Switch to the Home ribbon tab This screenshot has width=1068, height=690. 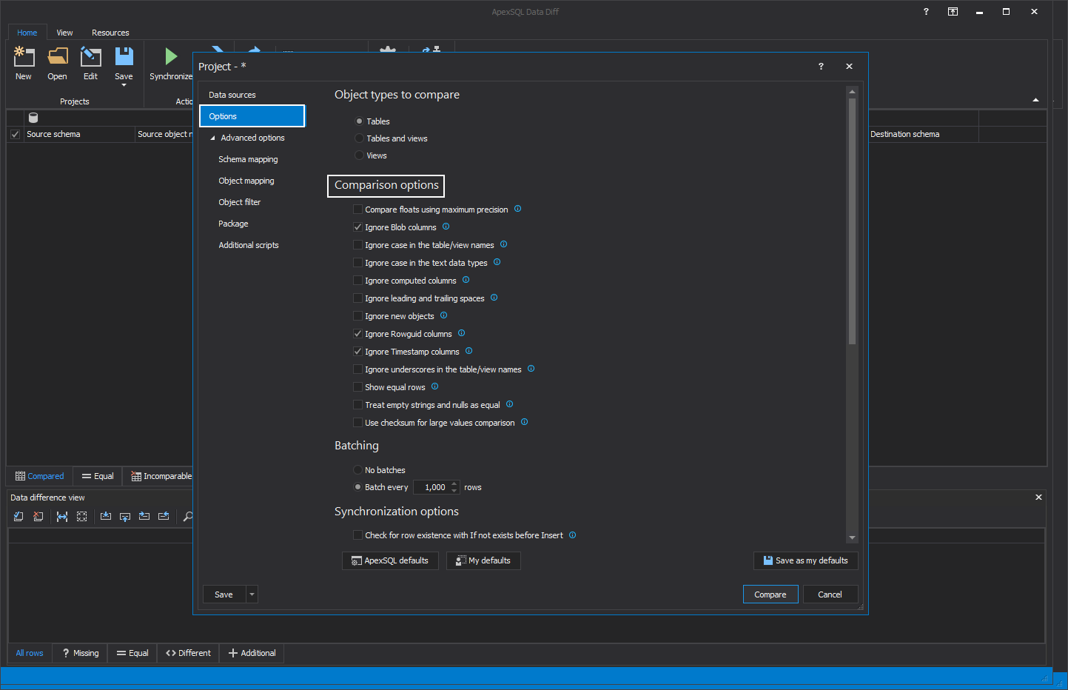click(27, 33)
